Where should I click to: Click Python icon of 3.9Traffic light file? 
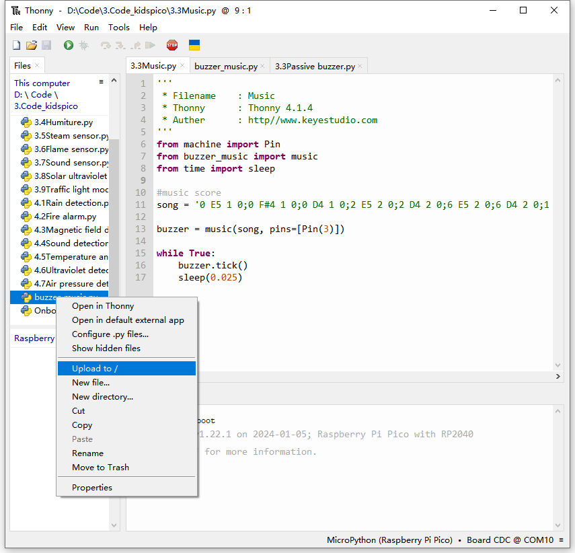click(26, 189)
